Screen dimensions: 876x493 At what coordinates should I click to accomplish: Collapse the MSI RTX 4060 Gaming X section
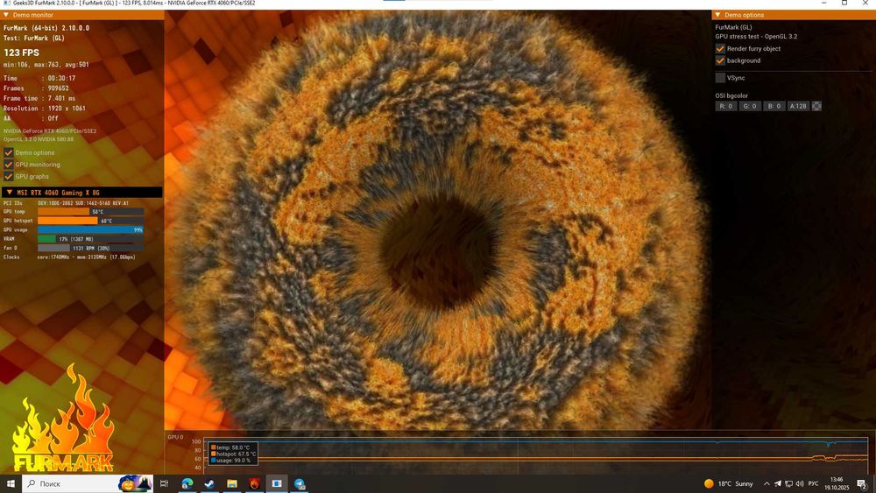point(10,192)
